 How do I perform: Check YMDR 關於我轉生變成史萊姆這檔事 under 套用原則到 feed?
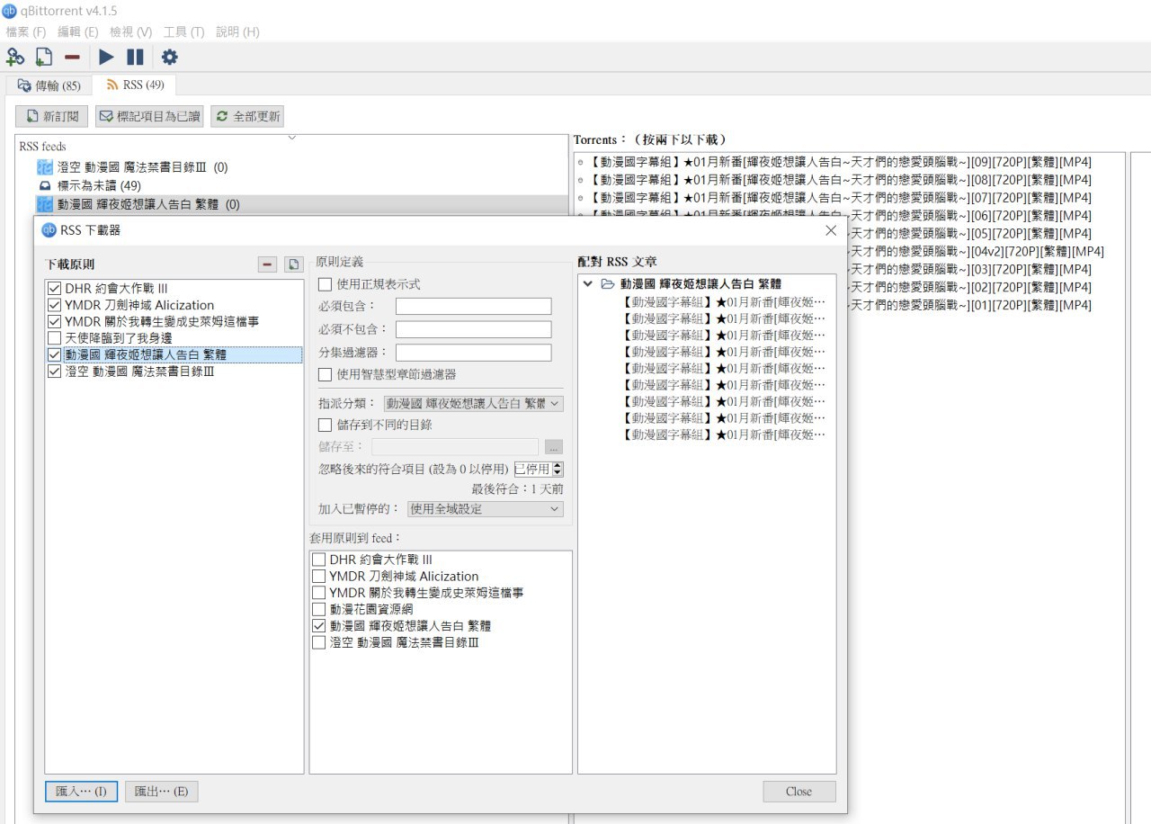tap(318, 593)
